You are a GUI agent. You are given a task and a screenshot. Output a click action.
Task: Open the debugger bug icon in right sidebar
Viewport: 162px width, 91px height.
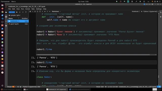tap(161, 17)
